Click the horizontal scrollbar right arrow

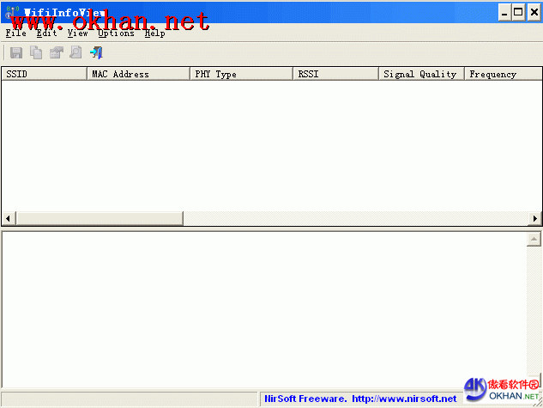click(534, 218)
